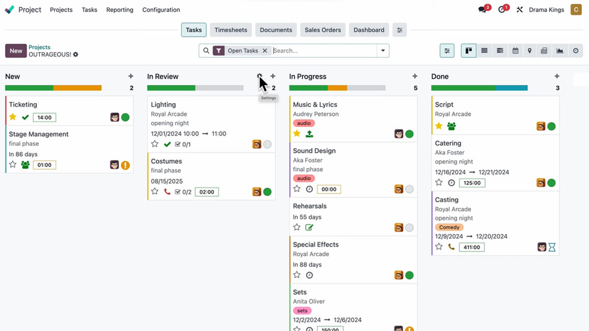Open the graph view icon

click(x=560, y=51)
